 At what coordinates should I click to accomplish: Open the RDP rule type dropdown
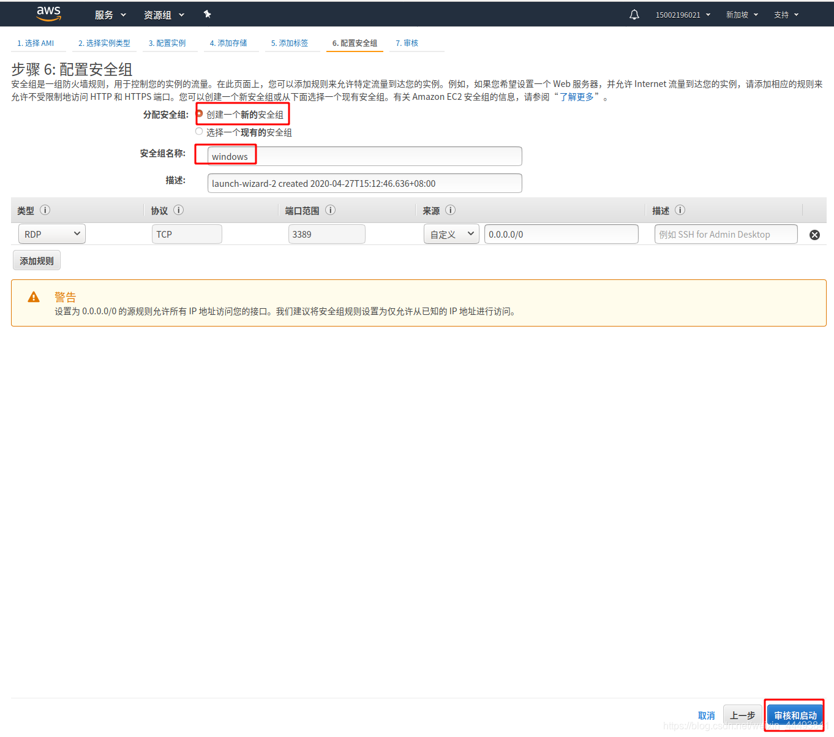point(52,234)
